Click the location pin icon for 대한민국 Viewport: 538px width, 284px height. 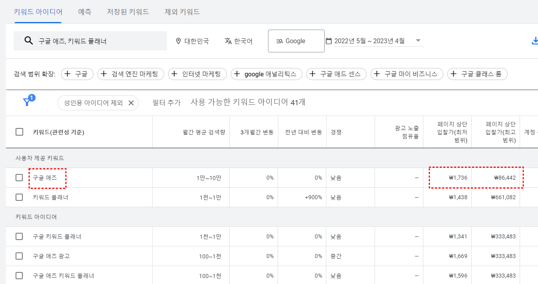click(179, 41)
